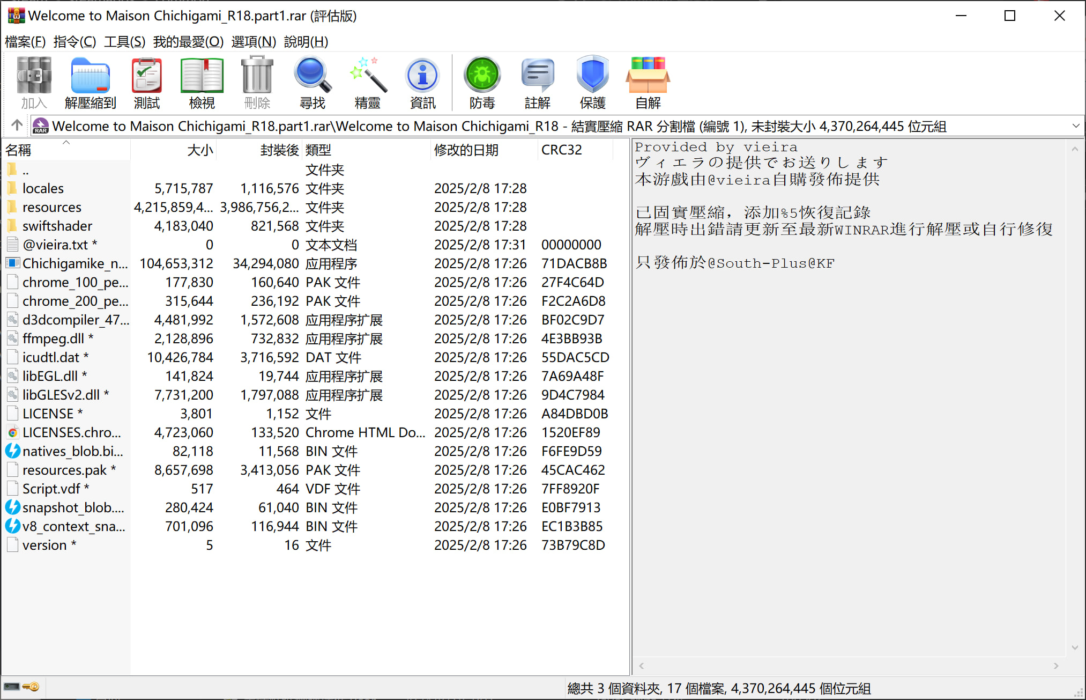Click the Test archive toolbar icon
This screenshot has height=700, width=1086.
coord(146,82)
